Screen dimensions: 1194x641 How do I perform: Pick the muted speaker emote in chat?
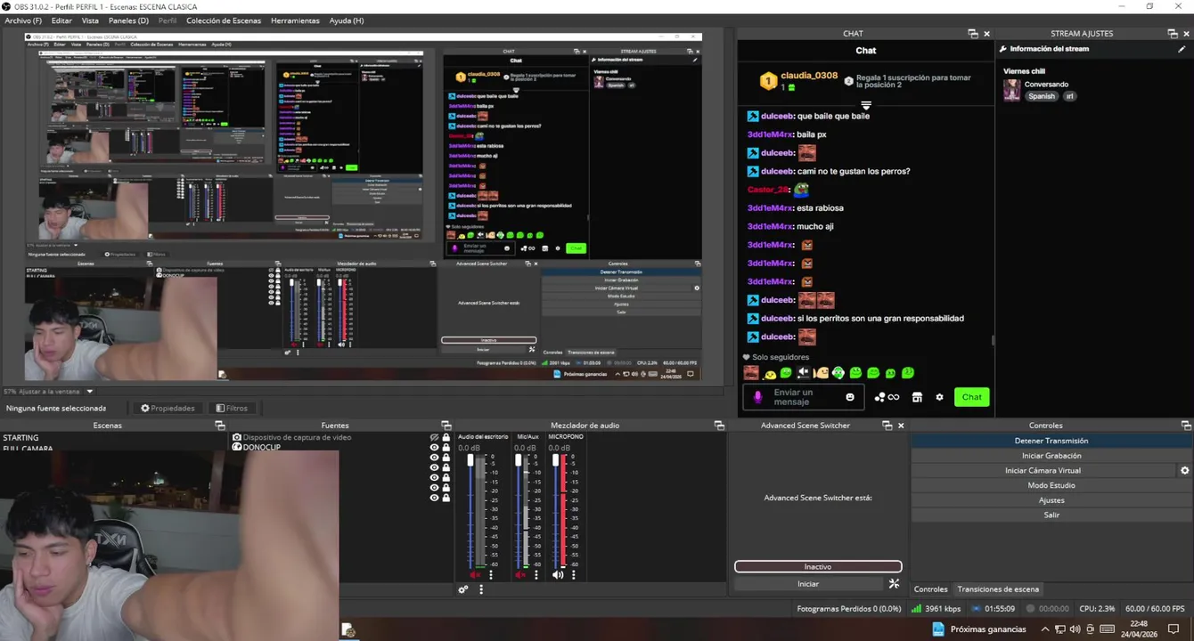(803, 373)
